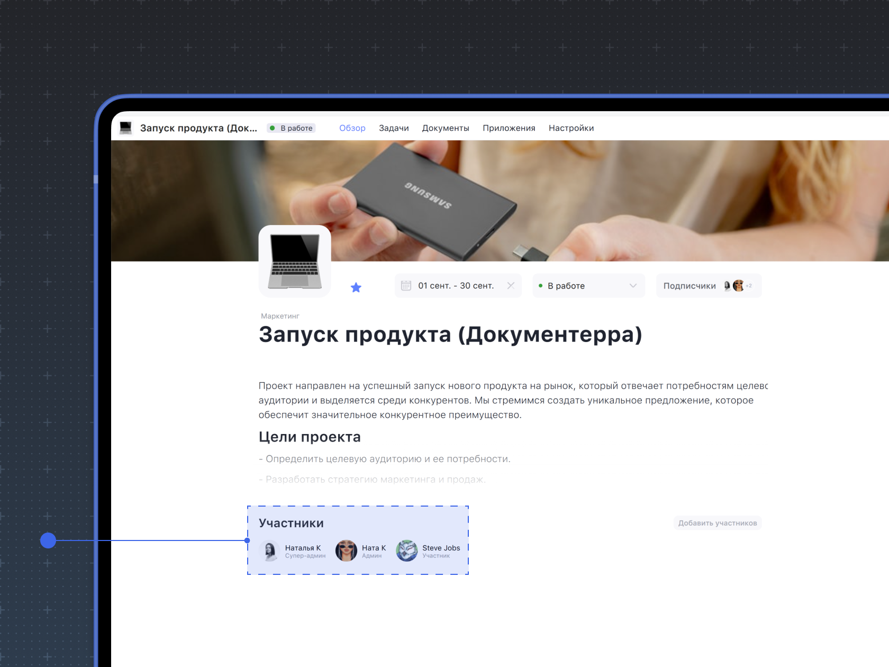The height and width of the screenshot is (667, 889).
Task: Click the chevron arrow in status selector
Action: [x=633, y=286]
